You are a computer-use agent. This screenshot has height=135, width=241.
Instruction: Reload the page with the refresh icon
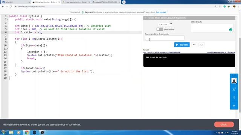11,7
